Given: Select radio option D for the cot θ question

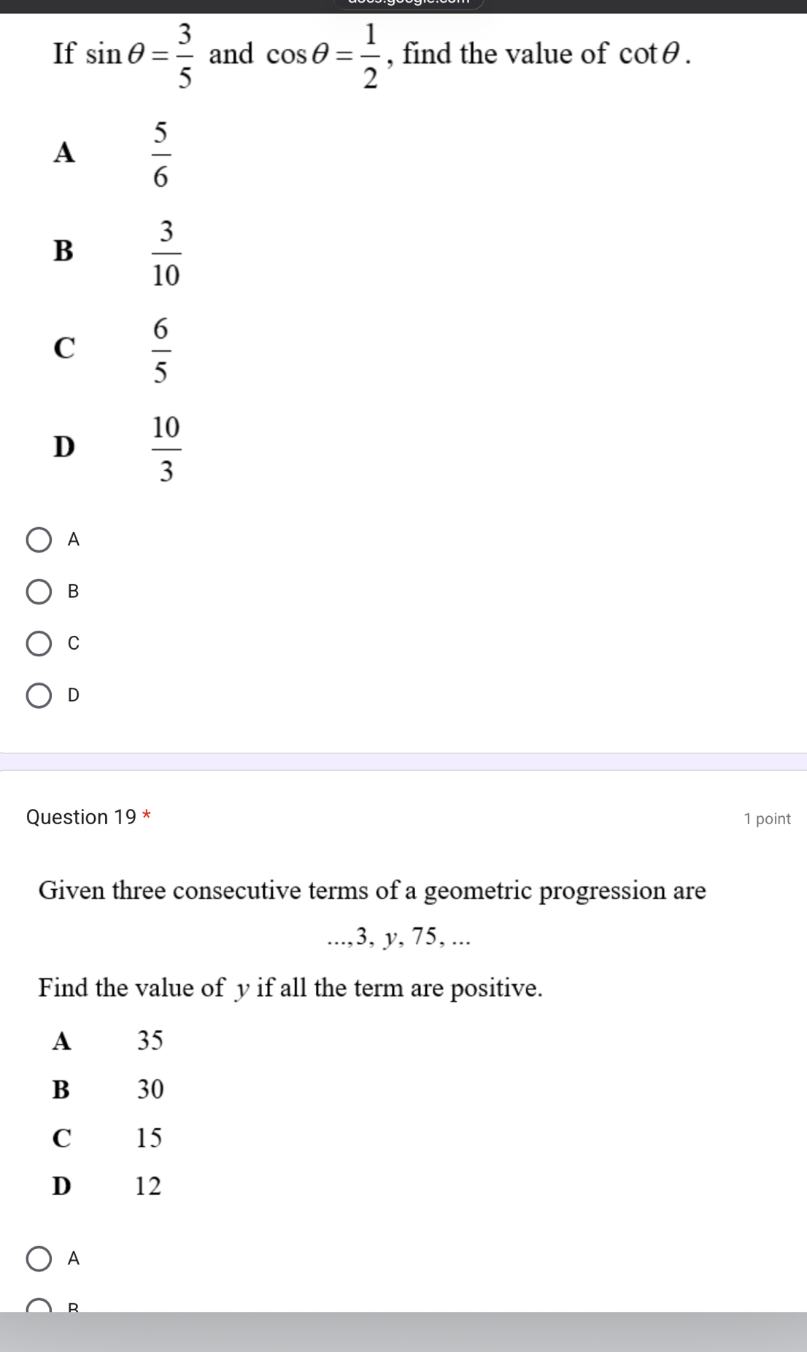Looking at the screenshot, I should click(x=40, y=695).
